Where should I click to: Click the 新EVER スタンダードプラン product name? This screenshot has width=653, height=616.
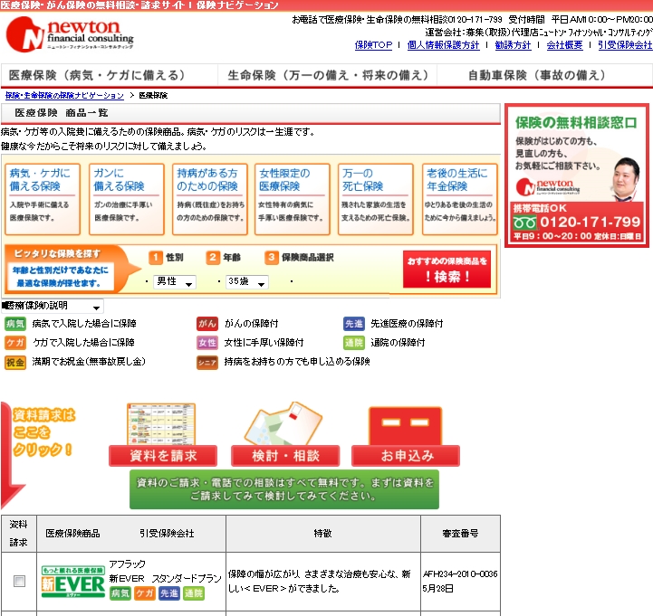click(x=166, y=579)
